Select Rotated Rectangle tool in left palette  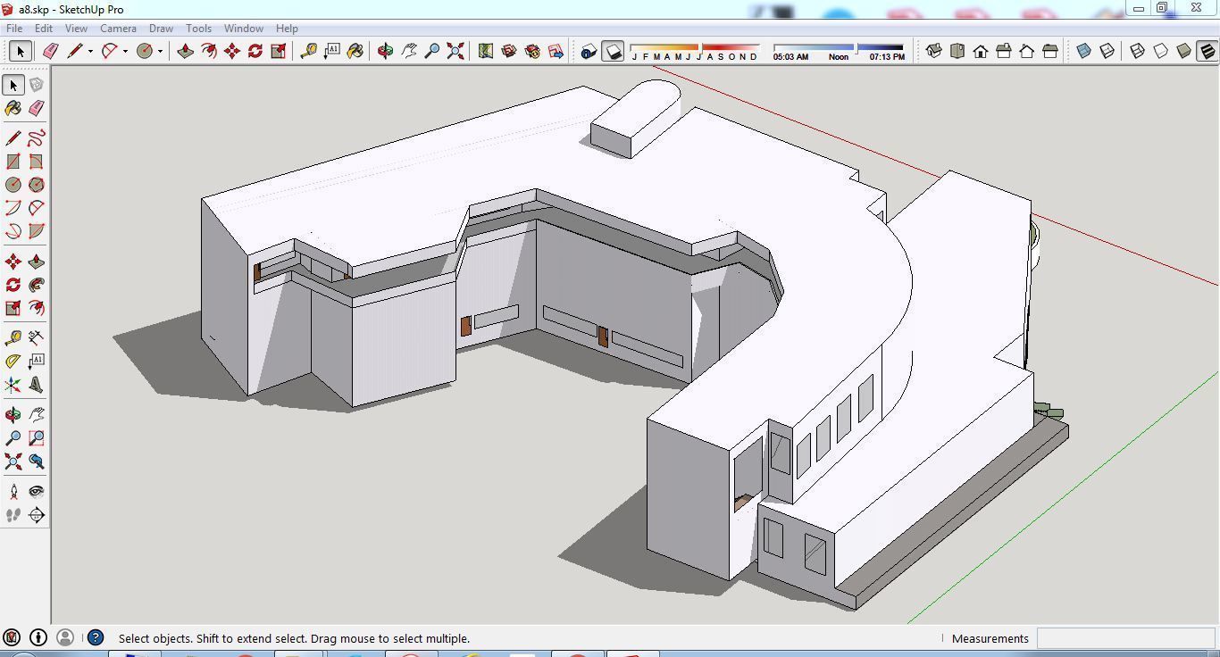(37, 162)
